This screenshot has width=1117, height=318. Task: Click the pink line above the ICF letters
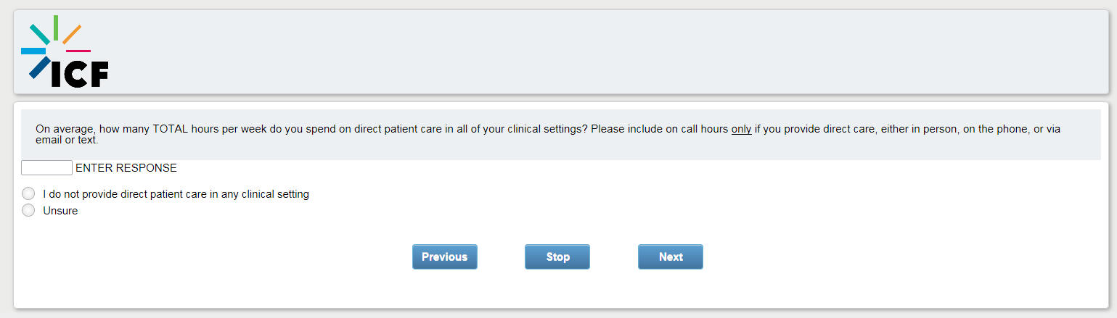[78, 51]
